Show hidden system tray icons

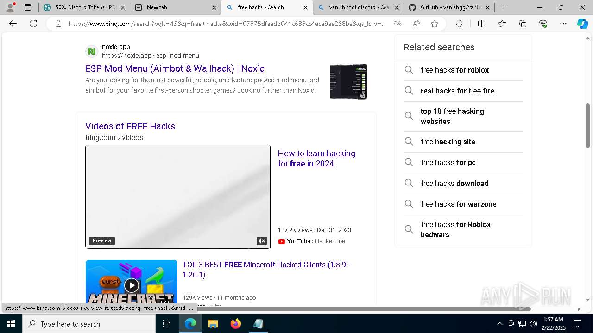pos(499,324)
